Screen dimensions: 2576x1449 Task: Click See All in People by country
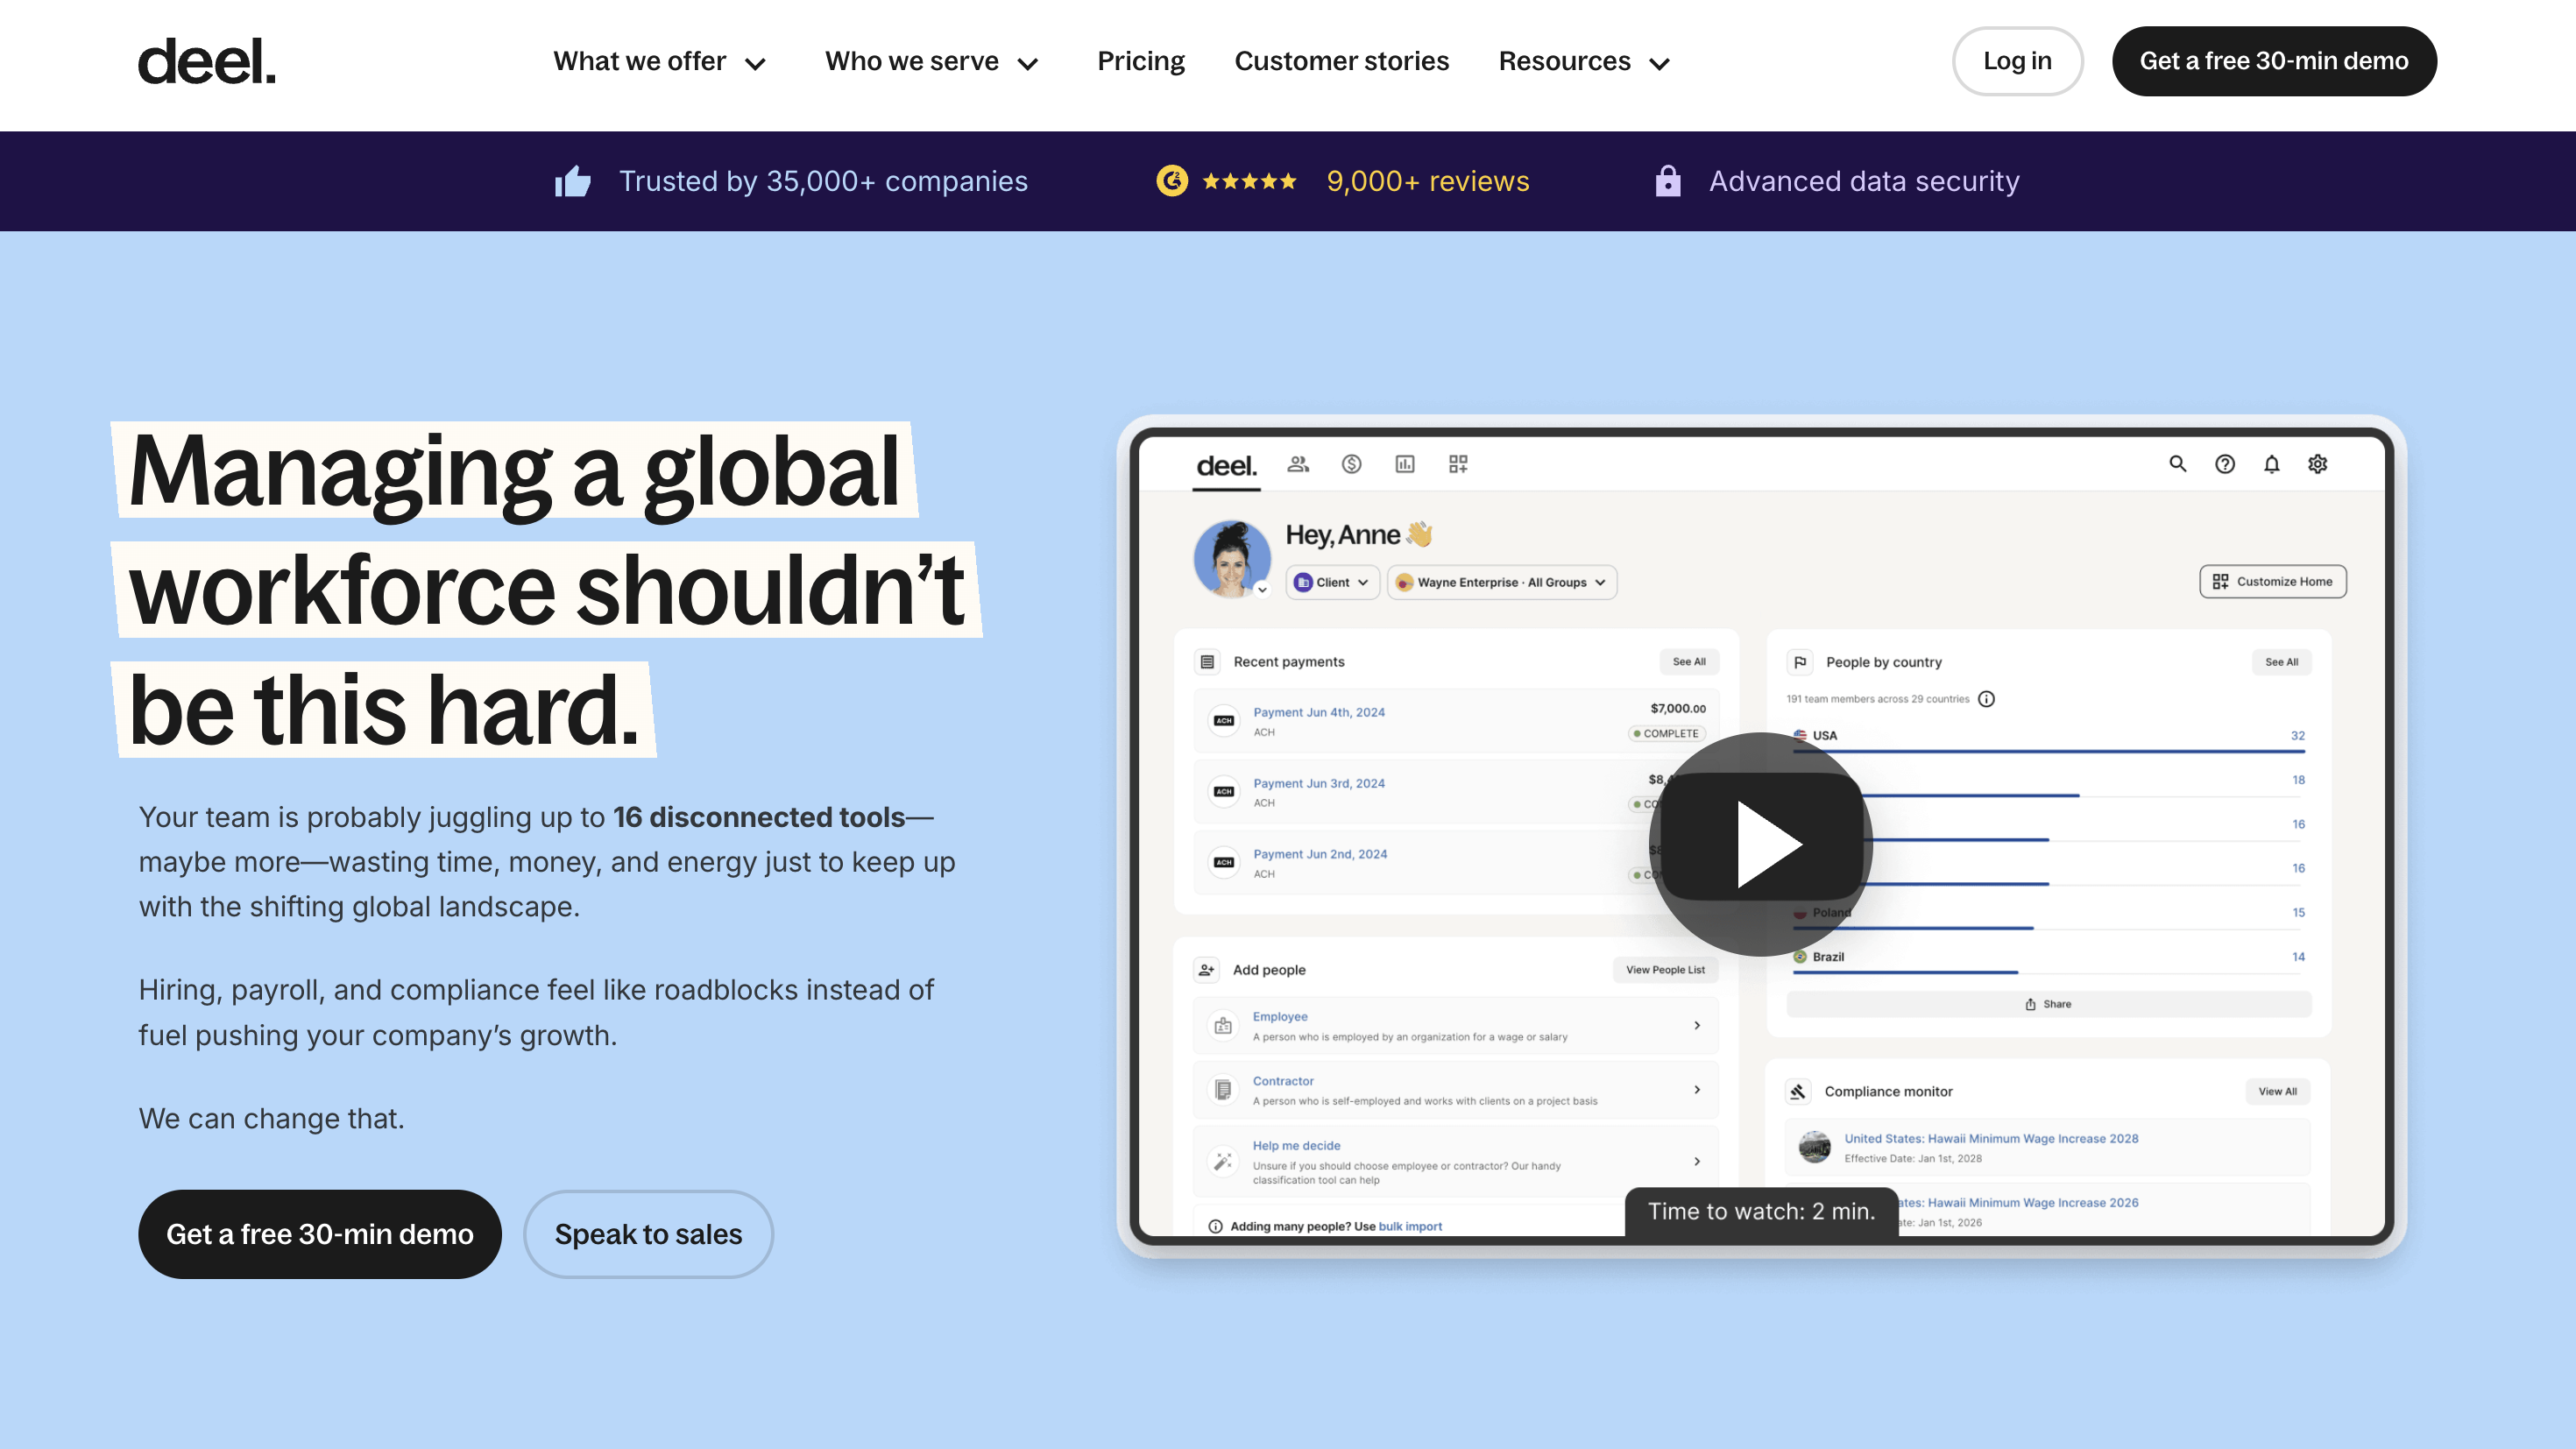pyautogui.click(x=2281, y=662)
